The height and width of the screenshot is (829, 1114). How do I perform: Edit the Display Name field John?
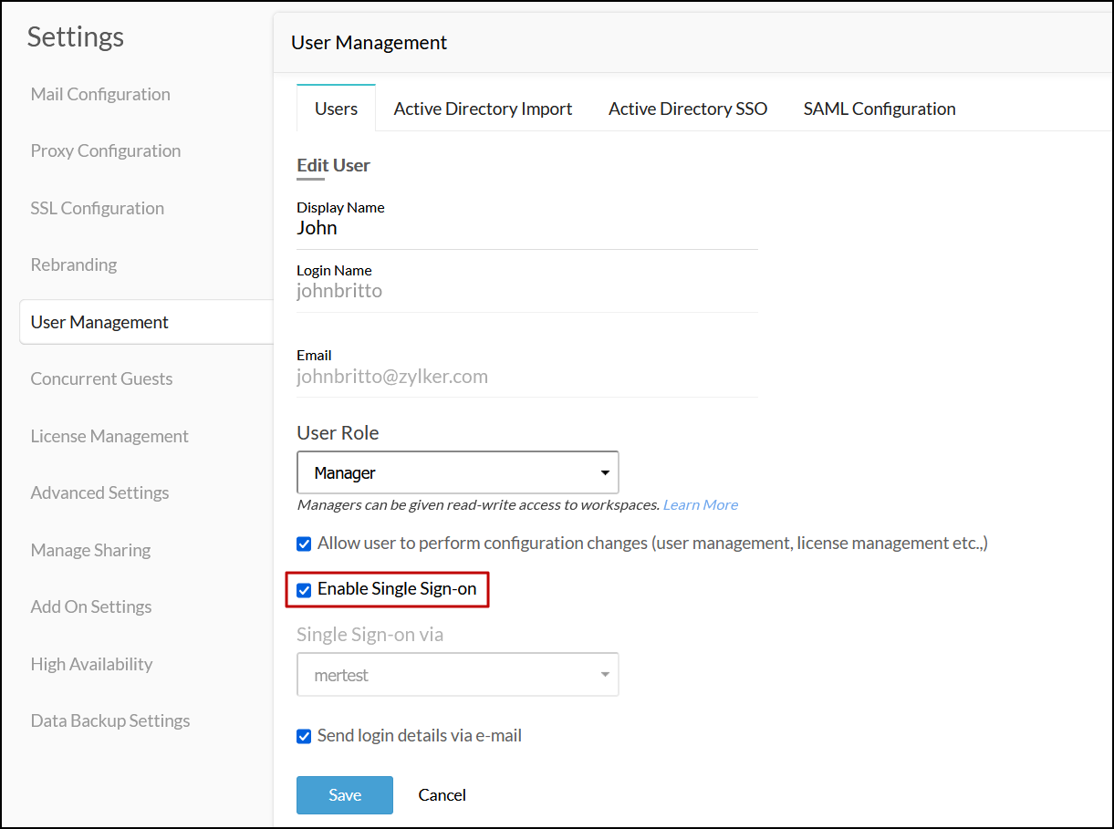tap(526, 228)
